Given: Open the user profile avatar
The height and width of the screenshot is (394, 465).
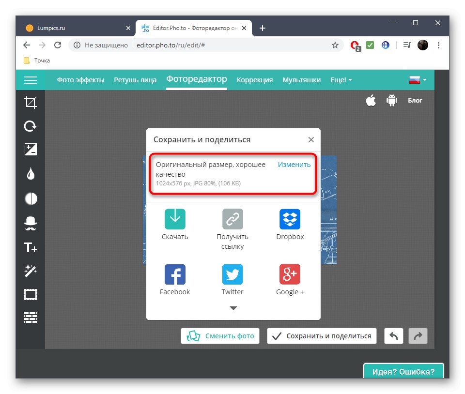Looking at the screenshot, I should [x=422, y=45].
